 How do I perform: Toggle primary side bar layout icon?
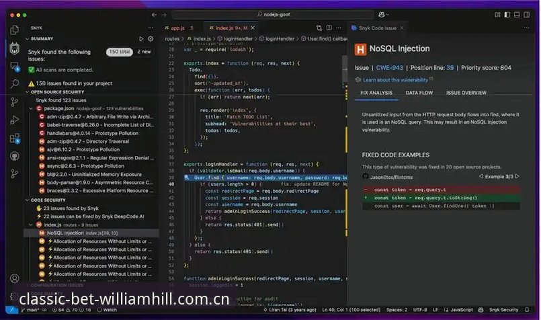click(507, 15)
